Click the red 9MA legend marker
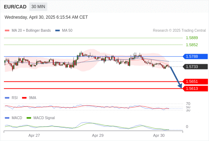The width and height of the screenshot is (209, 141). tap(24, 98)
